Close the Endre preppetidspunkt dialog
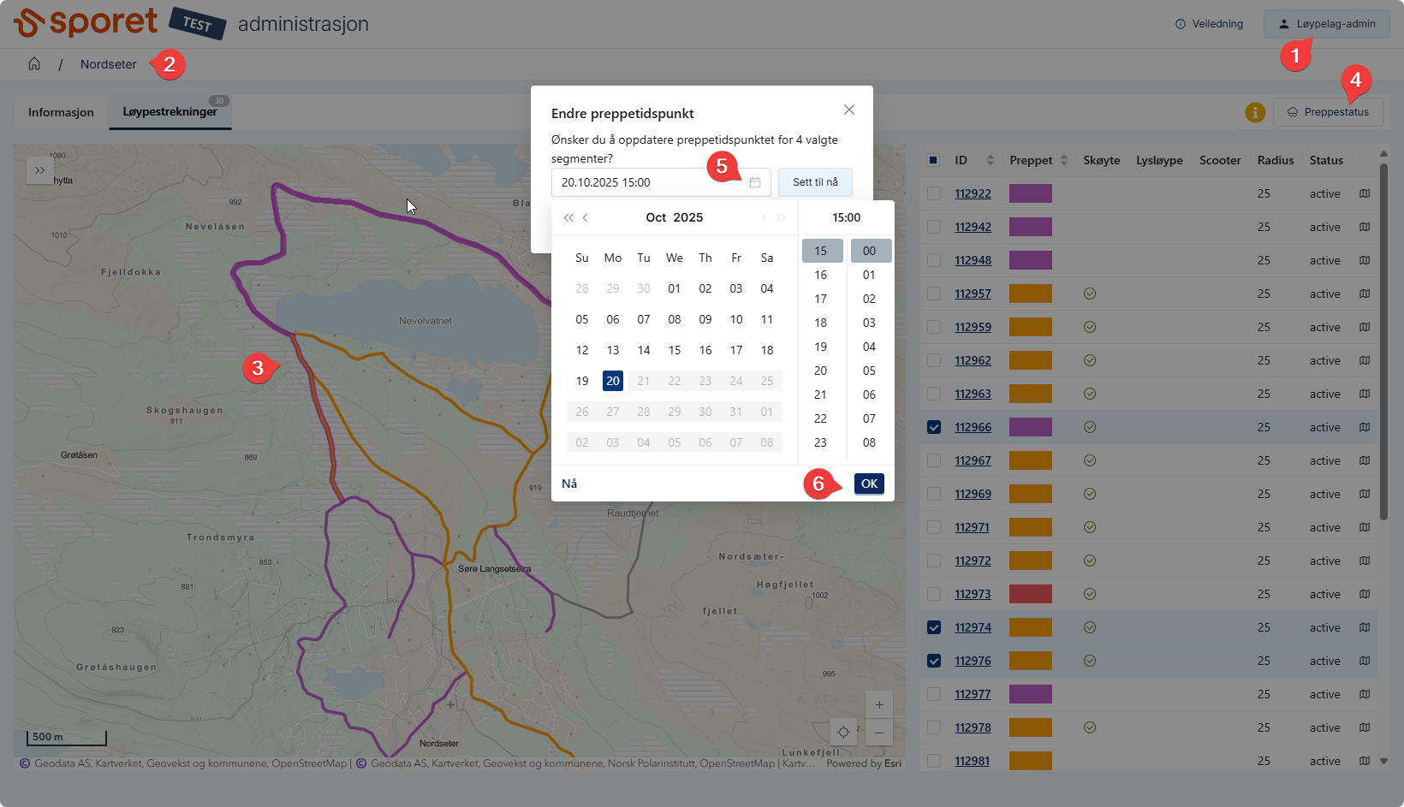The image size is (1404, 807). [x=848, y=110]
